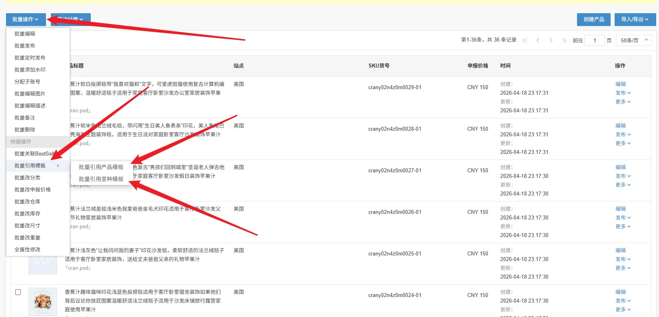Expand 更多 options for cranyo2n4z0m0028-01 row

(x=623, y=143)
